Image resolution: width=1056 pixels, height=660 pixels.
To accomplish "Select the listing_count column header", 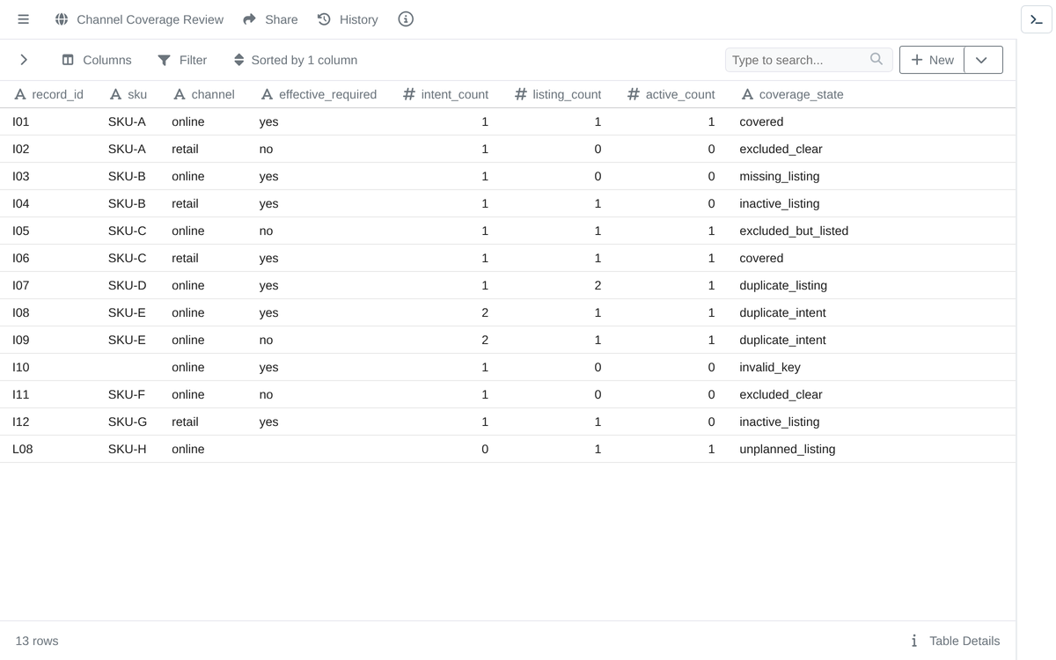I will 558,94.
